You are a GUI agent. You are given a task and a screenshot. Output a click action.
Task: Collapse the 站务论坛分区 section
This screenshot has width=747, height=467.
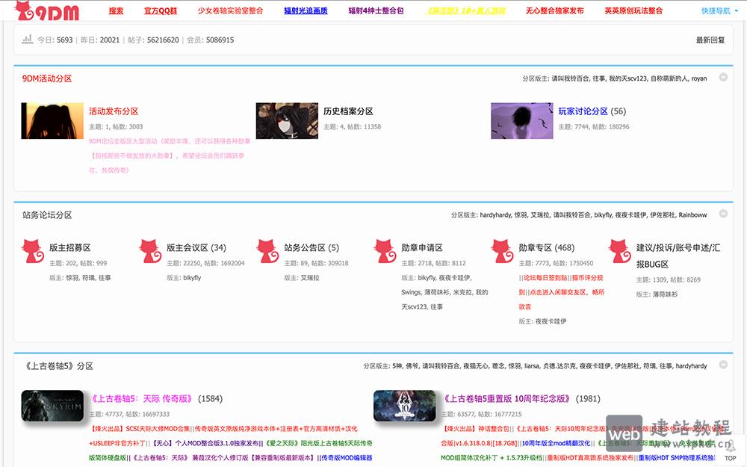pos(723,214)
